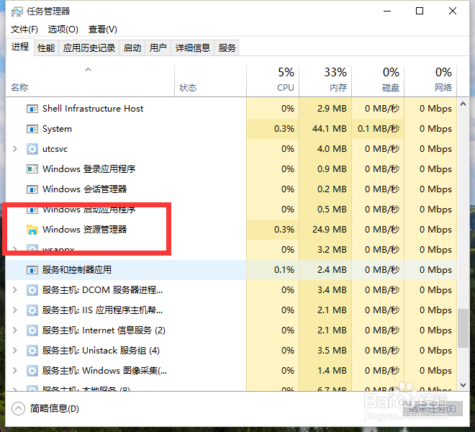Click the Task Manager title bar icon
Screen dimensions: 475x432
coord(17,12)
